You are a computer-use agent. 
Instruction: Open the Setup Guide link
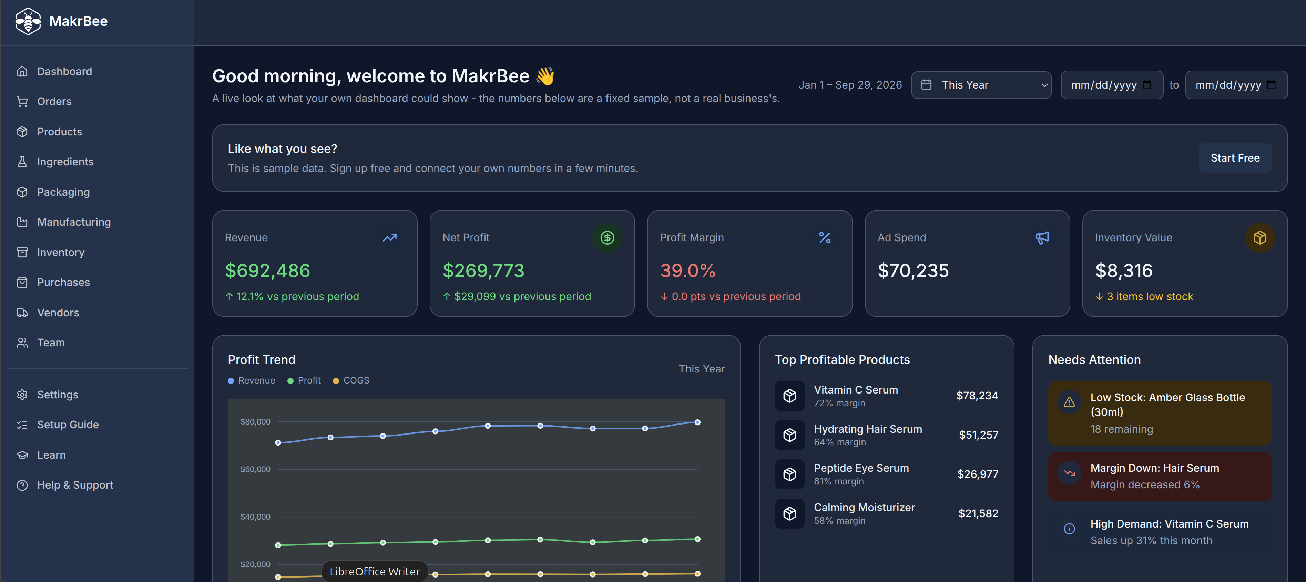click(x=97, y=425)
